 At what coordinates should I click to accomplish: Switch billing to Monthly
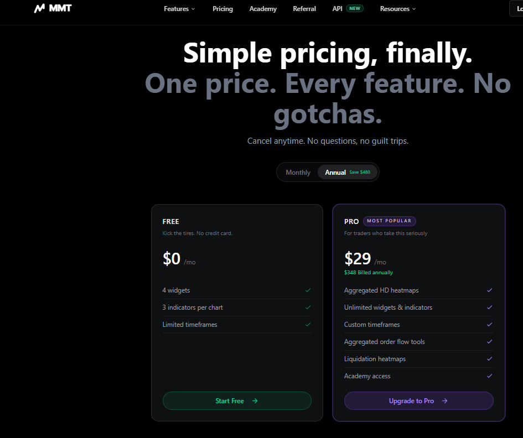tap(298, 172)
